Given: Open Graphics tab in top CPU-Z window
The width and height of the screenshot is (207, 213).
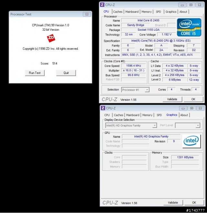Looking at the screenshot, I should click(171, 12).
